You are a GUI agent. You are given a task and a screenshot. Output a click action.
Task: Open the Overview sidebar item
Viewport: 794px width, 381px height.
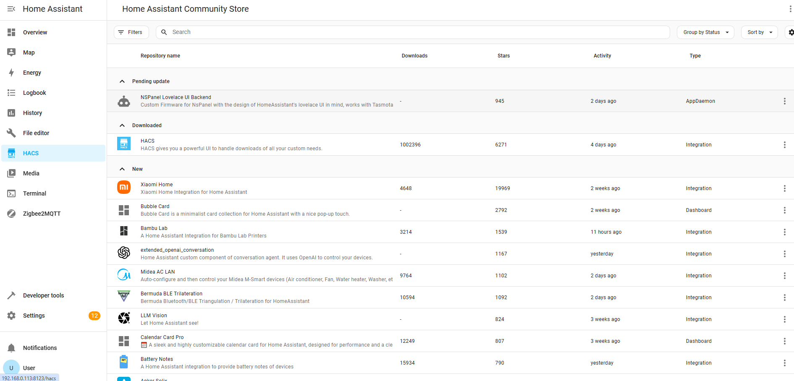53,32
